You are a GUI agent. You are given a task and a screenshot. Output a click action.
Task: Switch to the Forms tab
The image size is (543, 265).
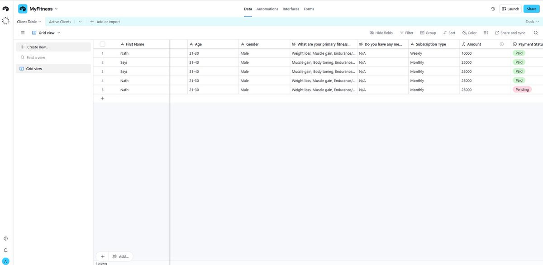tap(309, 9)
